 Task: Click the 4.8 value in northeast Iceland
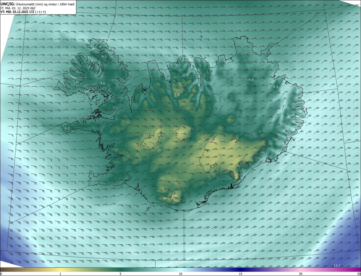pos(251,80)
